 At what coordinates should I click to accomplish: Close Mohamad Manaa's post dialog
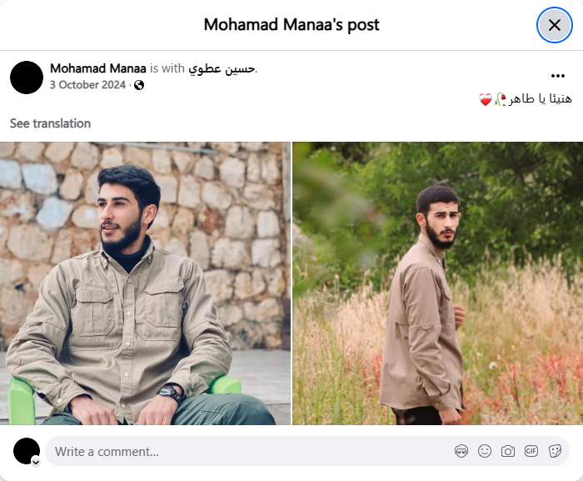point(555,25)
